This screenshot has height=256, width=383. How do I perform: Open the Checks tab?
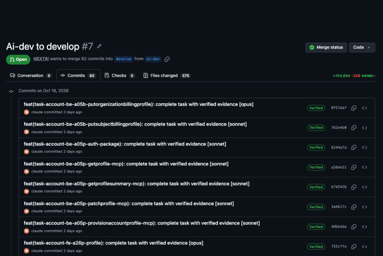tap(119, 75)
